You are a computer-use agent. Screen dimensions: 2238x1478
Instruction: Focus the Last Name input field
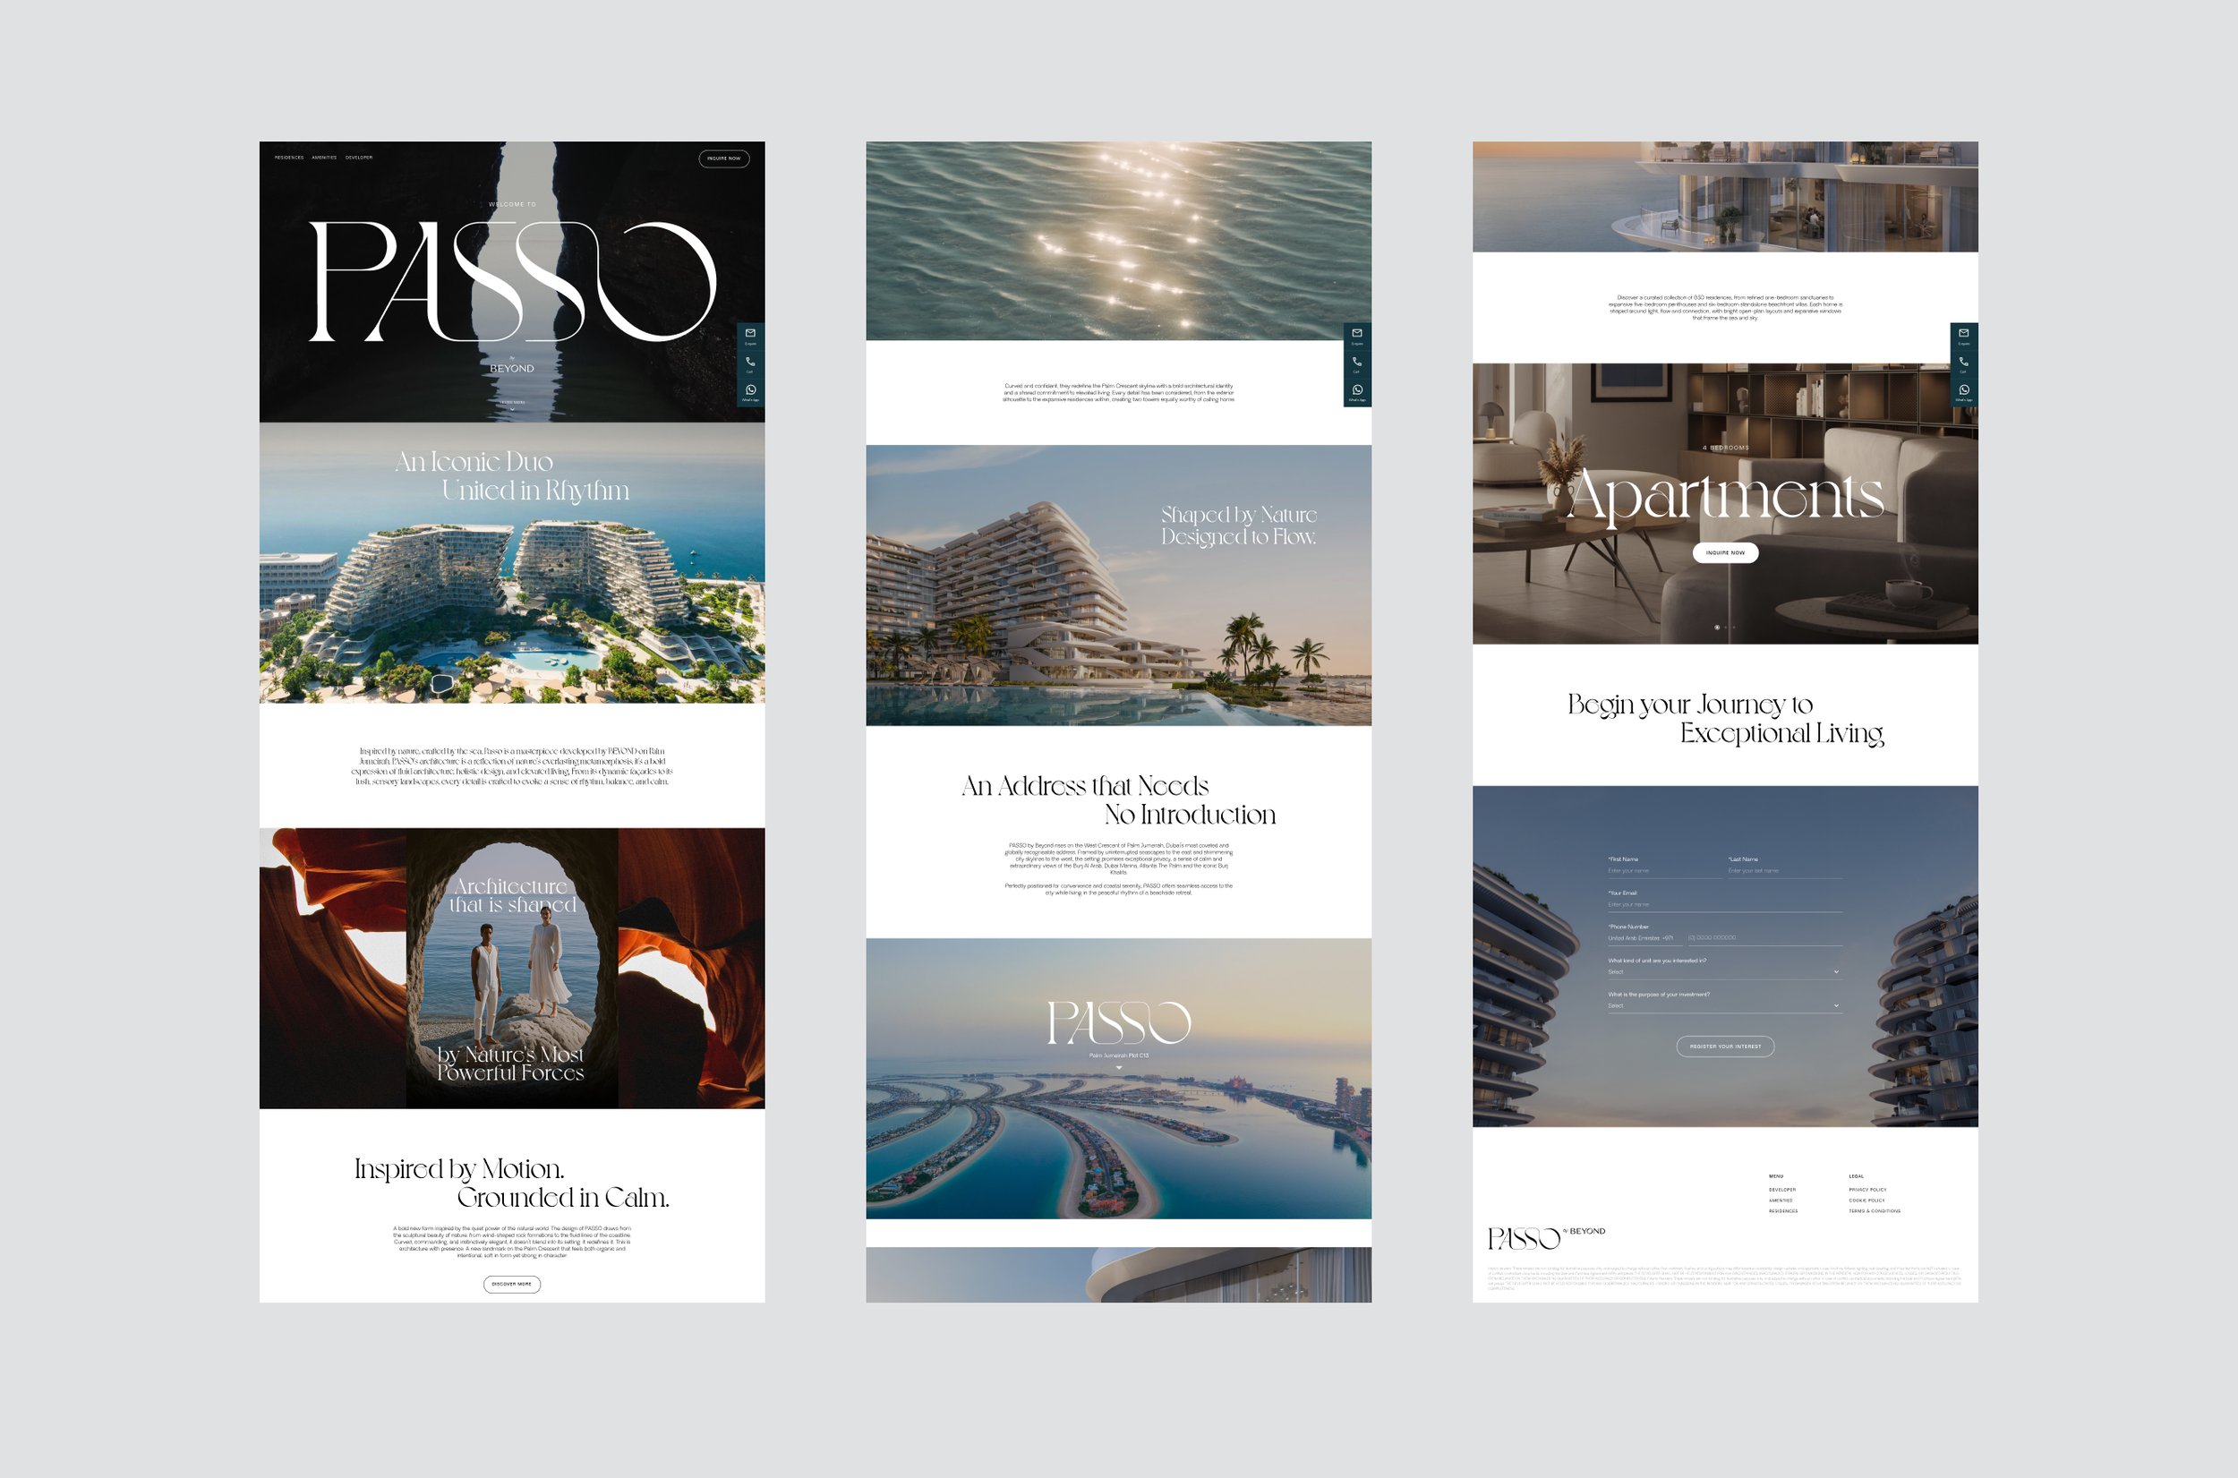click(x=1785, y=871)
